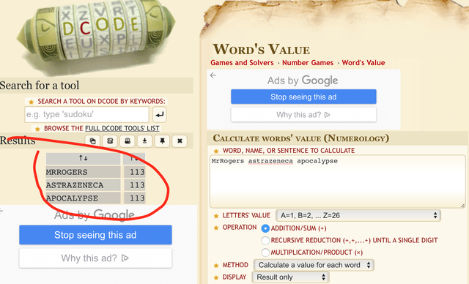Submit tool search with enter-arrow button
Image resolution: width=469 pixels, height=284 pixels.
click(160, 114)
